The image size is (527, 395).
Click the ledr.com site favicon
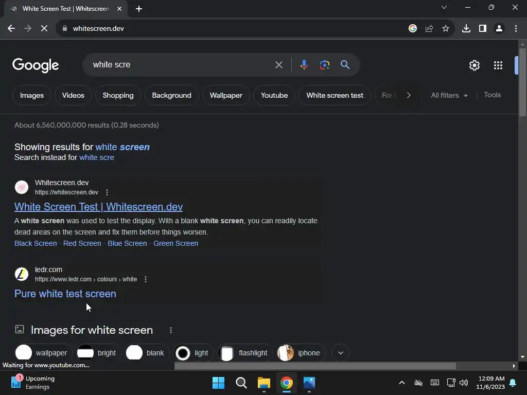point(22,274)
